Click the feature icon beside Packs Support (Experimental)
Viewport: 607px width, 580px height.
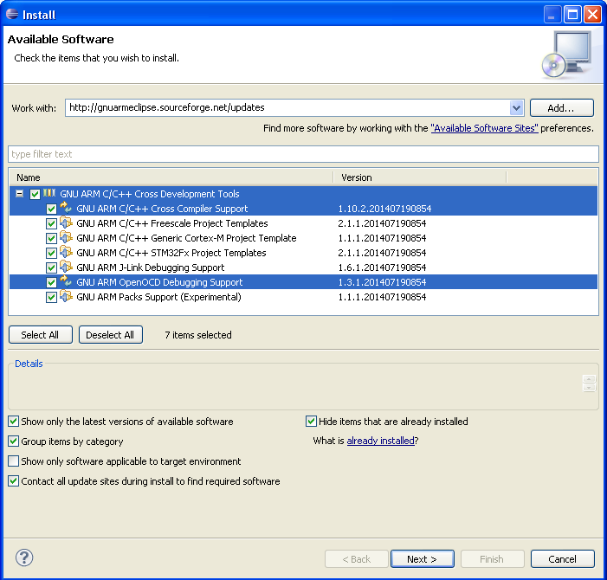(x=66, y=296)
